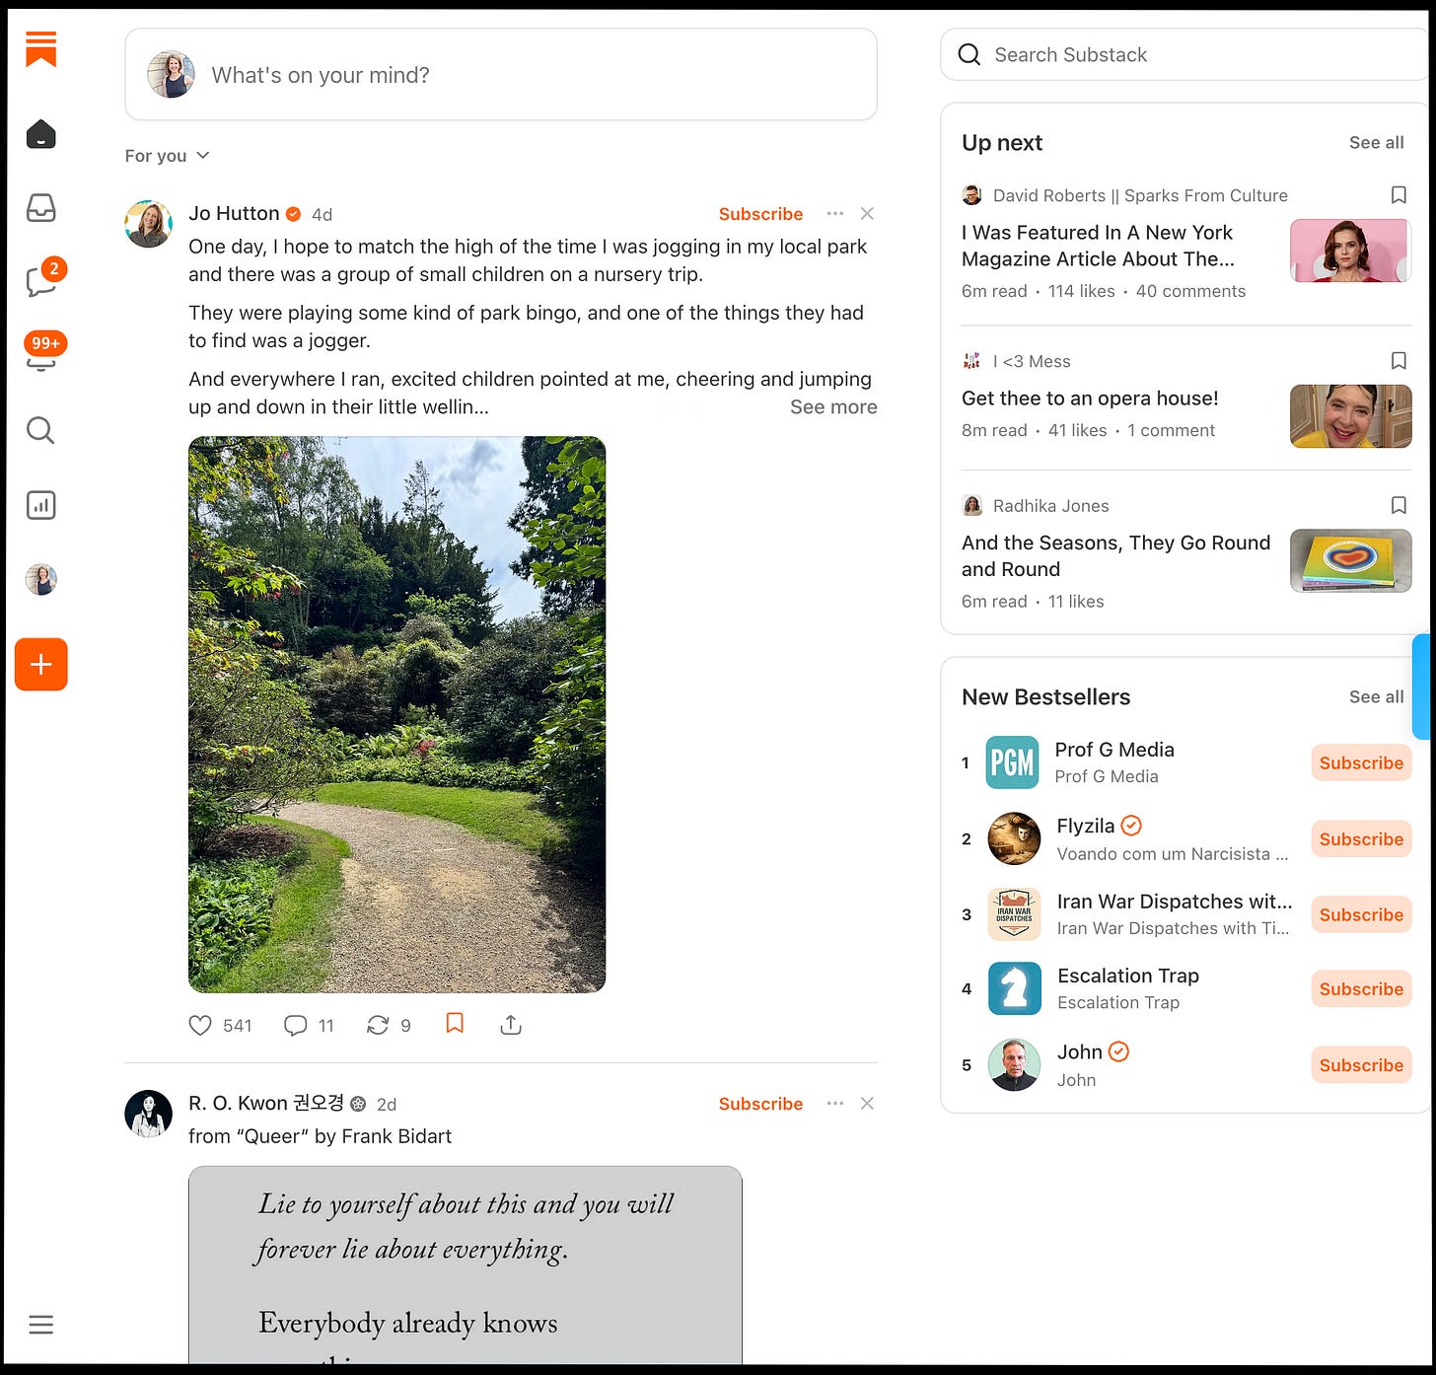
Task: Go to Home in the sidebar
Action: point(40,134)
